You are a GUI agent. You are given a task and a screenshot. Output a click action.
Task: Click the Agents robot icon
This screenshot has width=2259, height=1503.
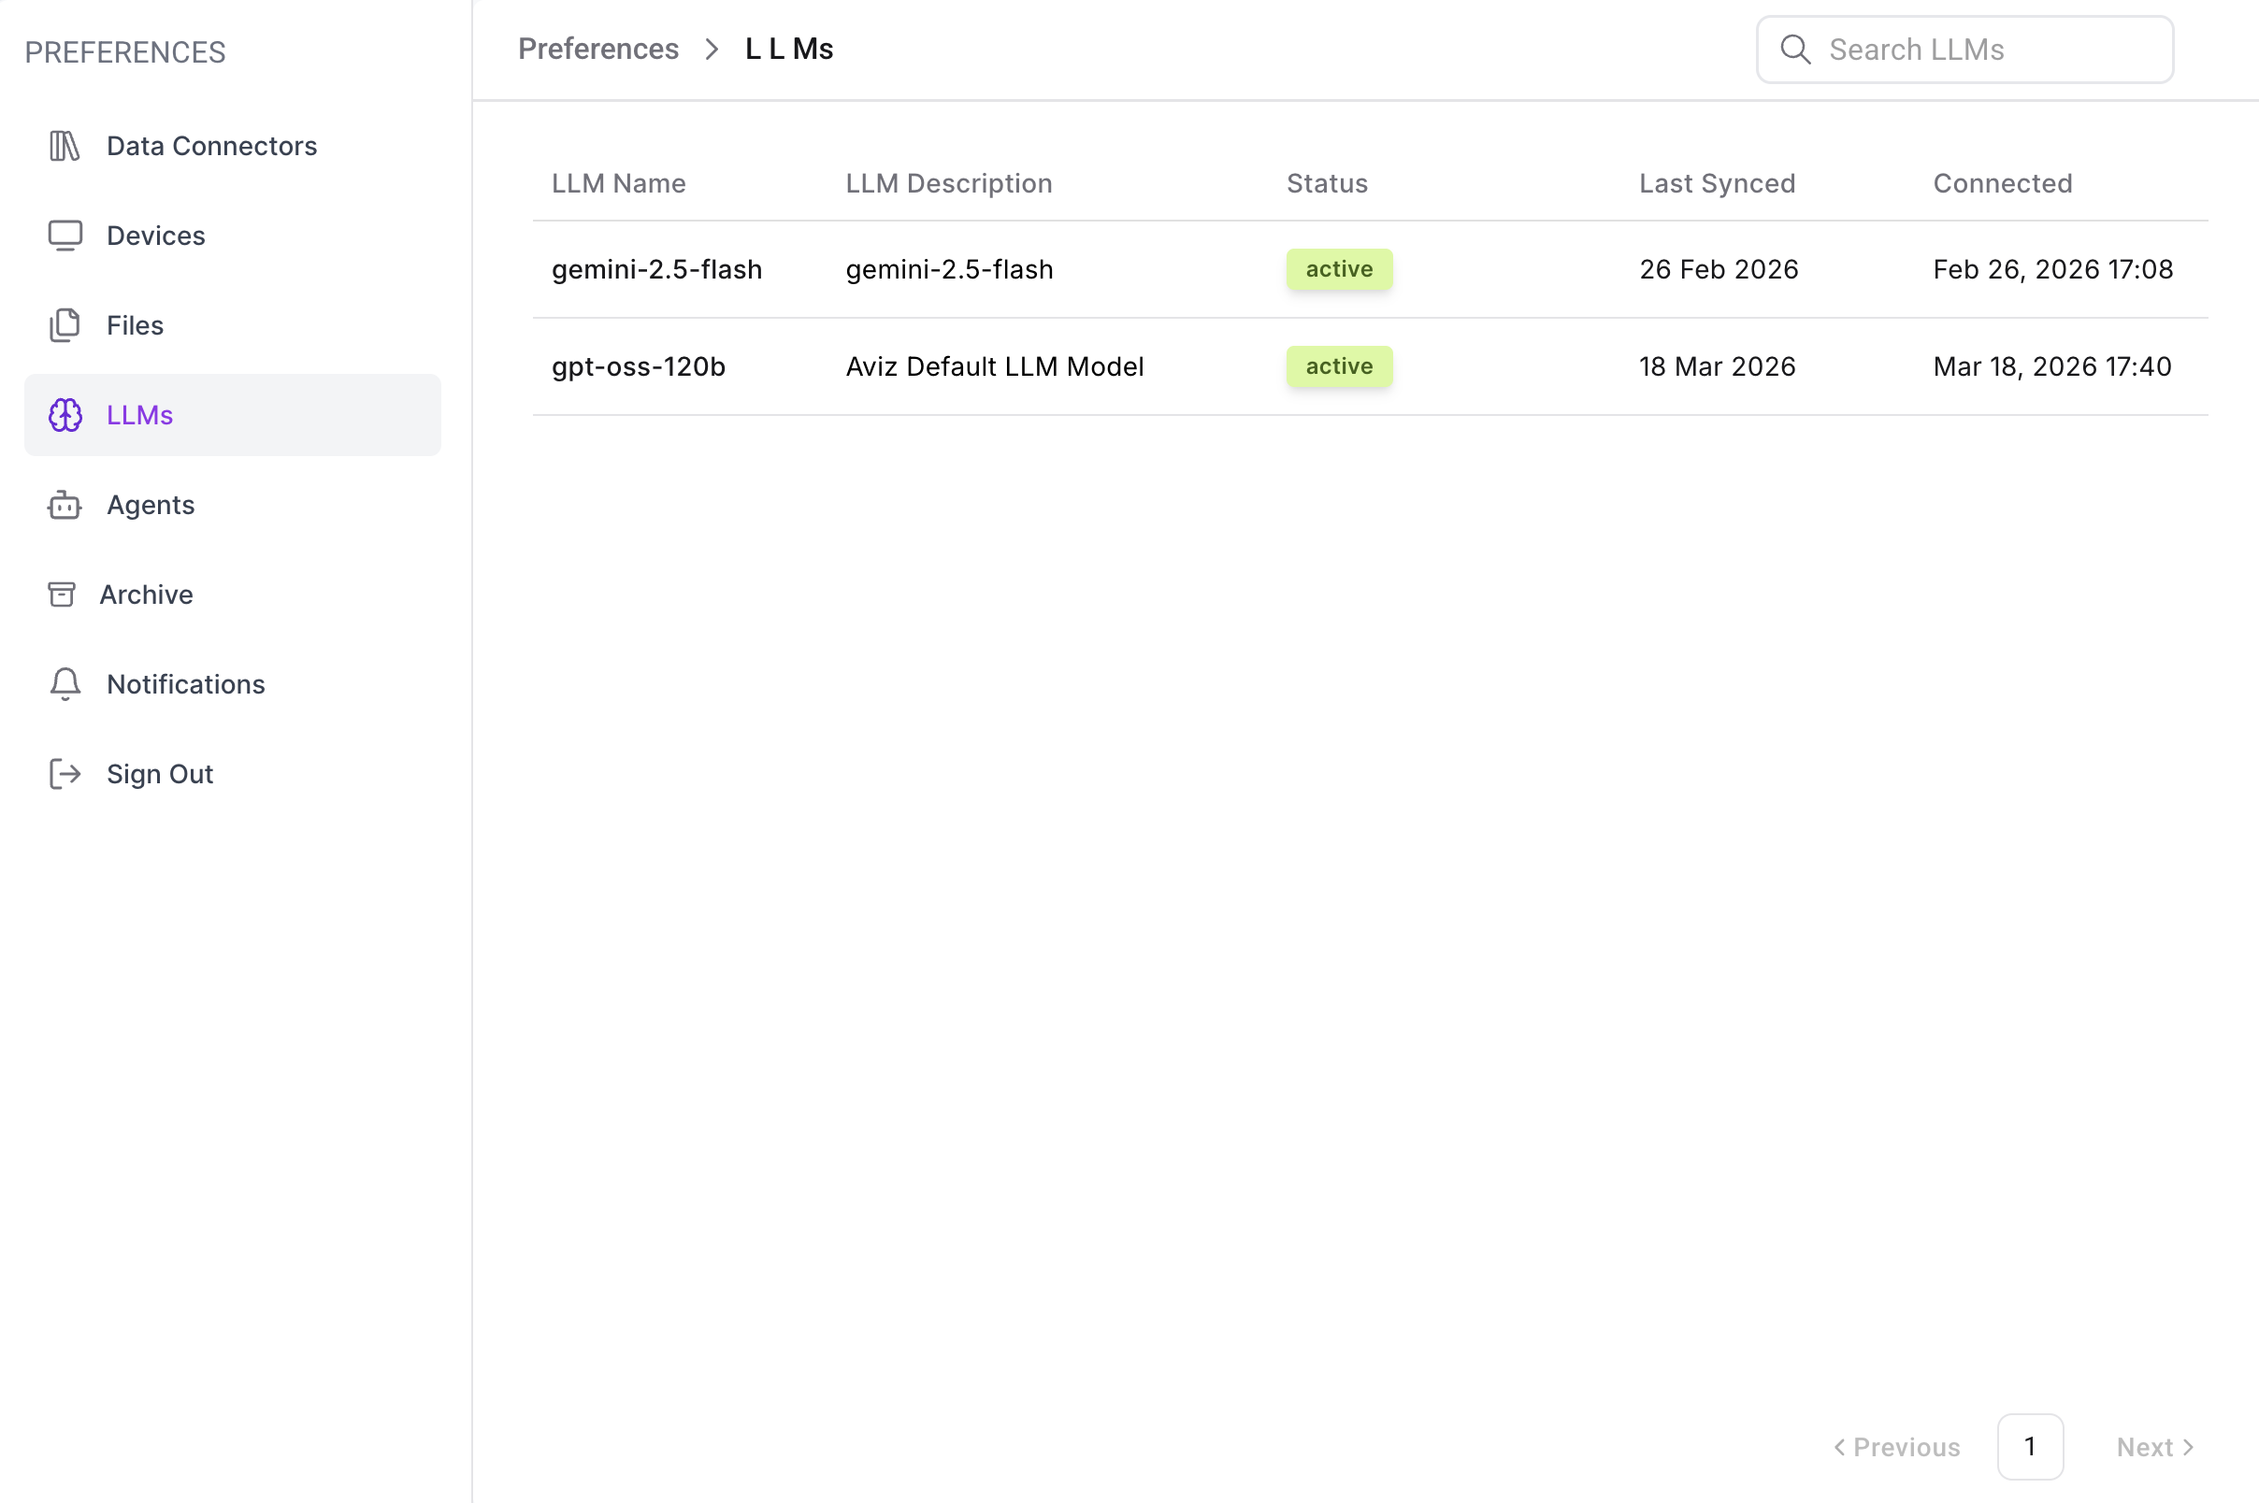click(65, 505)
